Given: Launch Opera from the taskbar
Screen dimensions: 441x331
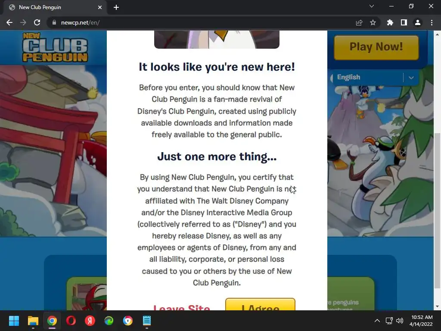Looking at the screenshot, I should click(71, 321).
